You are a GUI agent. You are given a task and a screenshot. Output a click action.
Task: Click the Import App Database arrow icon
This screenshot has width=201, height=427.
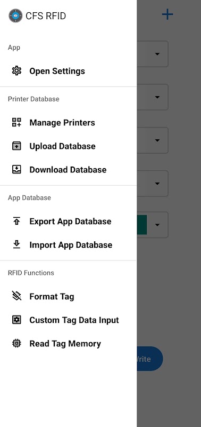[x=16, y=244]
